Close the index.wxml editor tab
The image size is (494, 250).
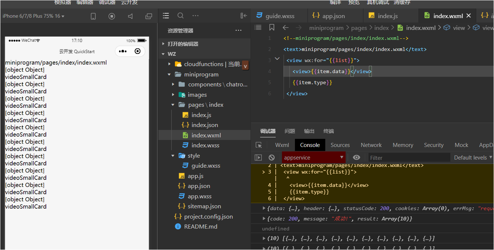[468, 16]
